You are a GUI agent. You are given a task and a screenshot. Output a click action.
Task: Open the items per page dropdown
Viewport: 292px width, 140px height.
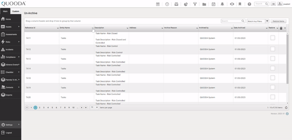[94, 108]
